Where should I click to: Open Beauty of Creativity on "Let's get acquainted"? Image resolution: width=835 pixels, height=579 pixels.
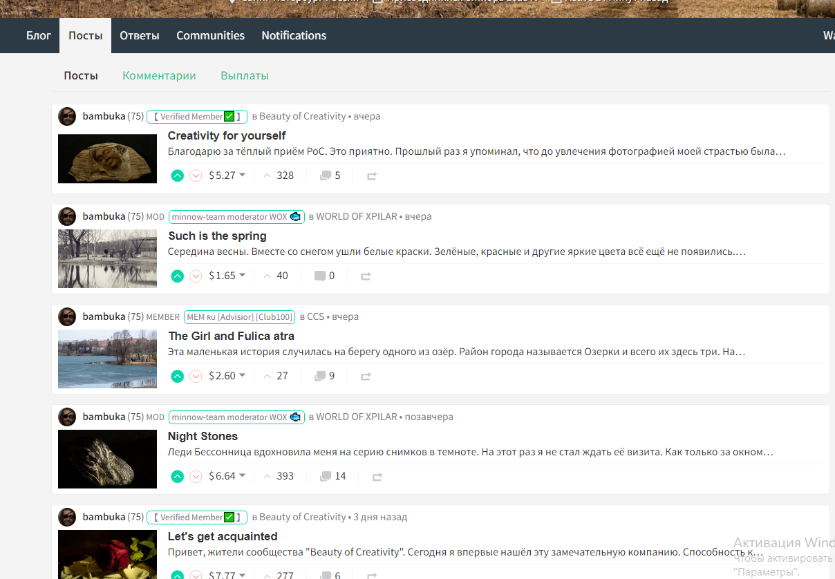[303, 517]
